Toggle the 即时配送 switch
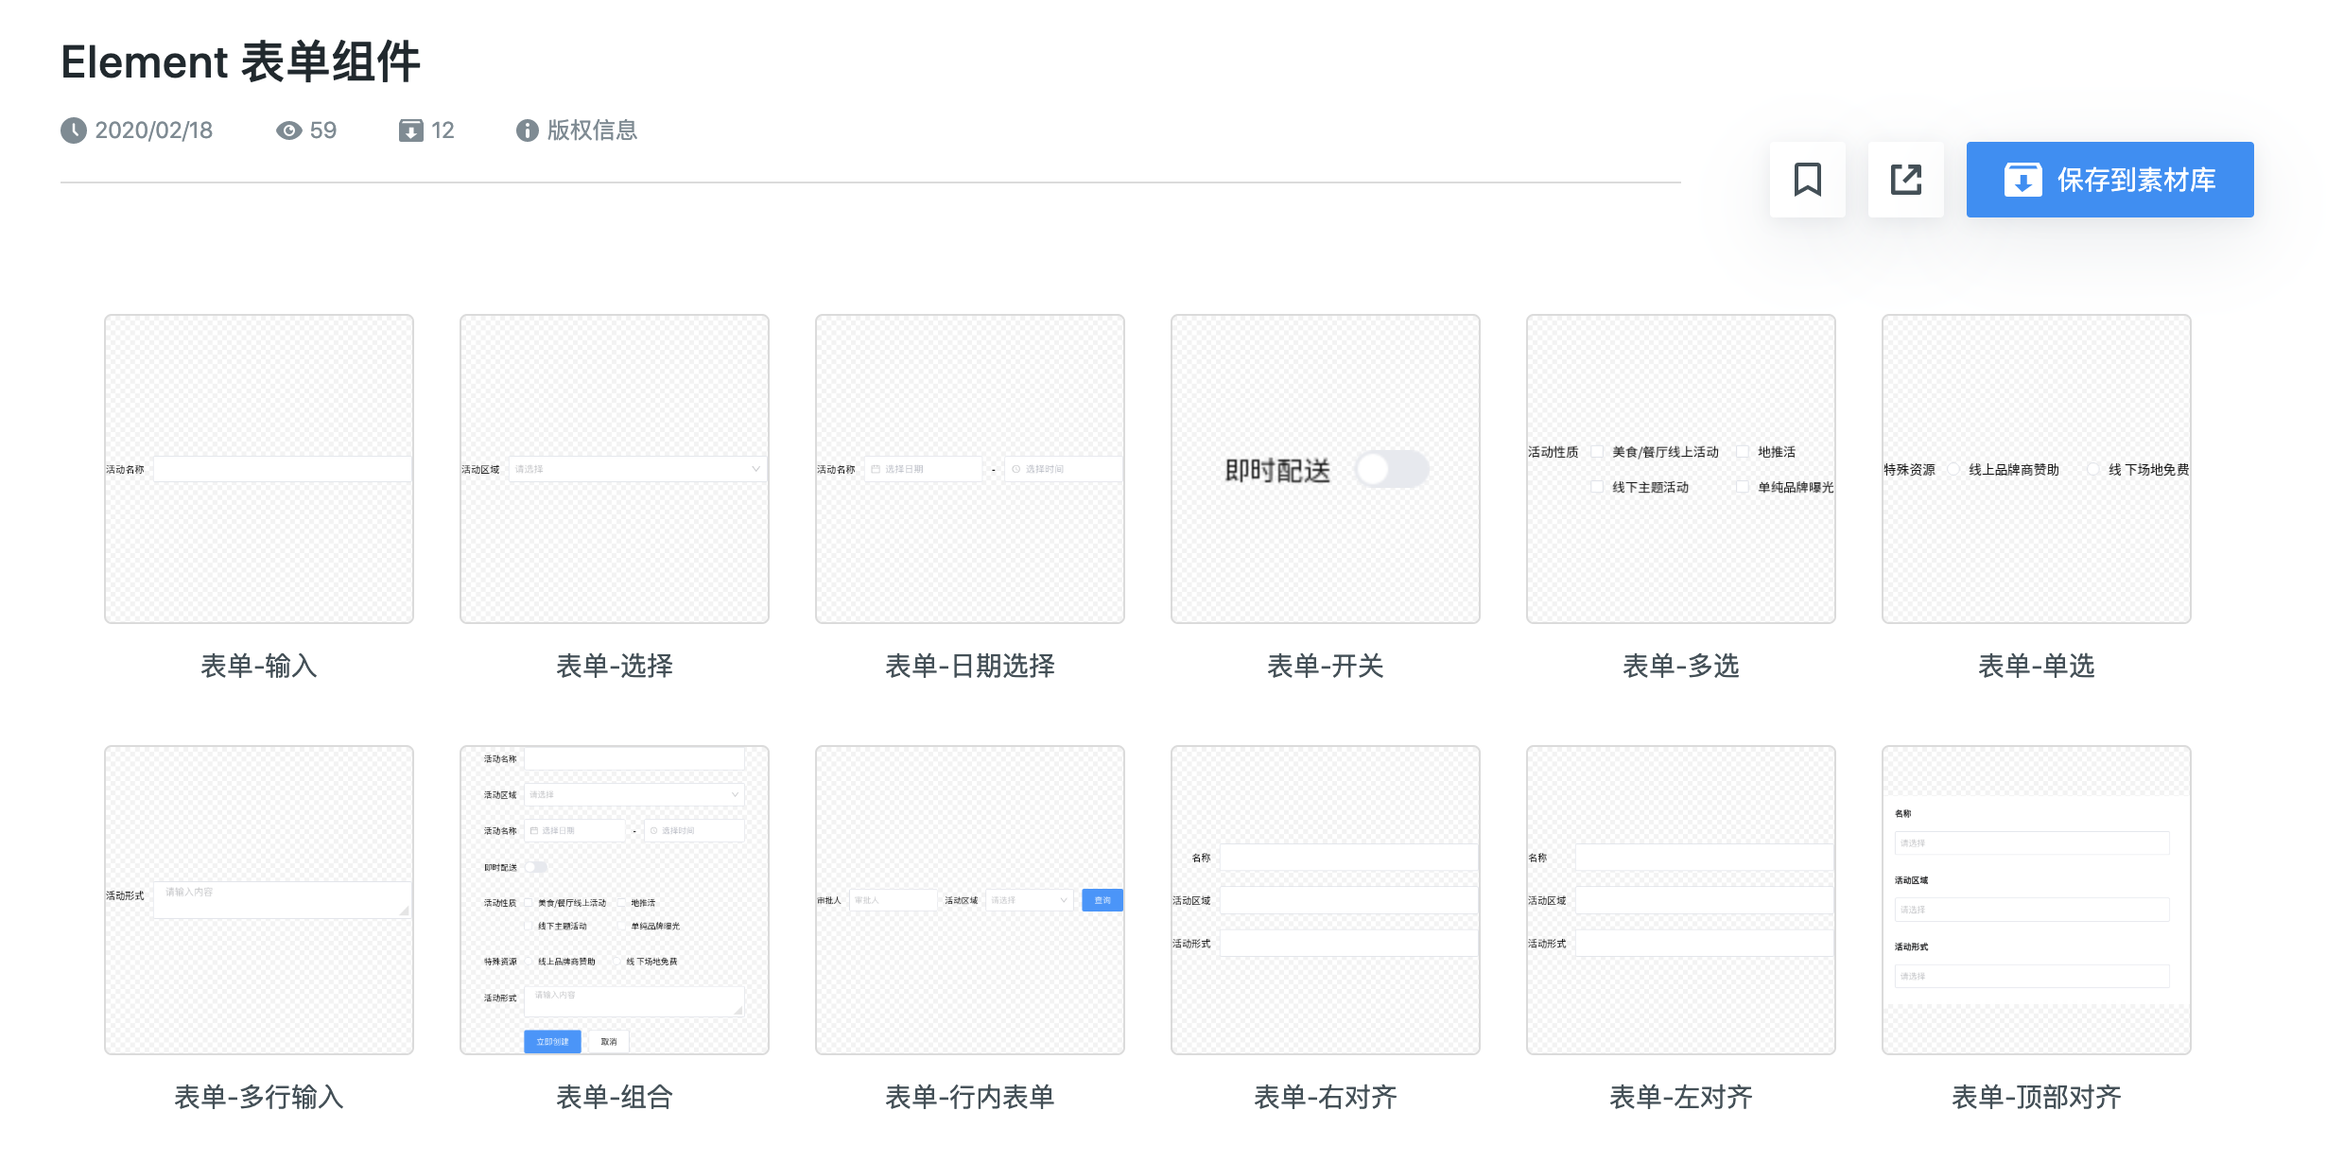Viewport: 2326px width, 1163px height. pyautogui.click(x=1392, y=469)
